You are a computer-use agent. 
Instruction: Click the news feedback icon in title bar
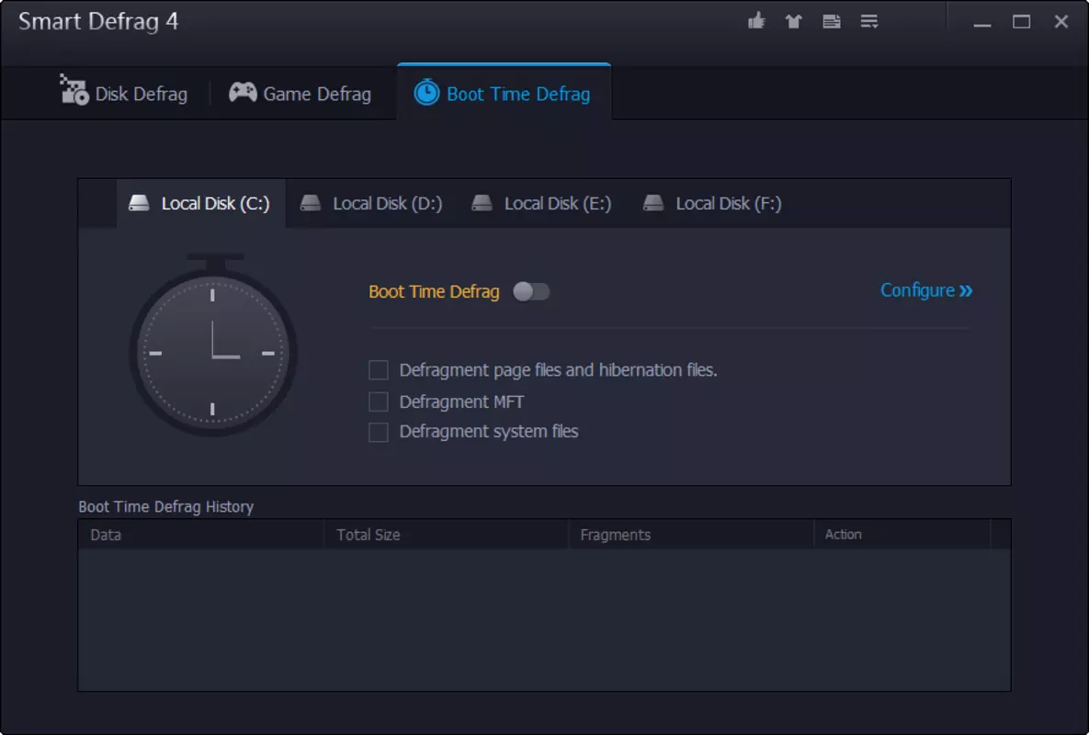point(832,21)
